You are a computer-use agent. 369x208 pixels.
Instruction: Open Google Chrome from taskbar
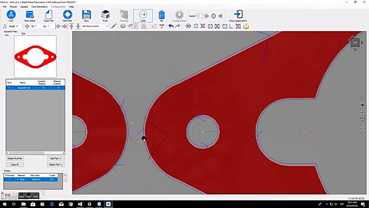point(70,204)
